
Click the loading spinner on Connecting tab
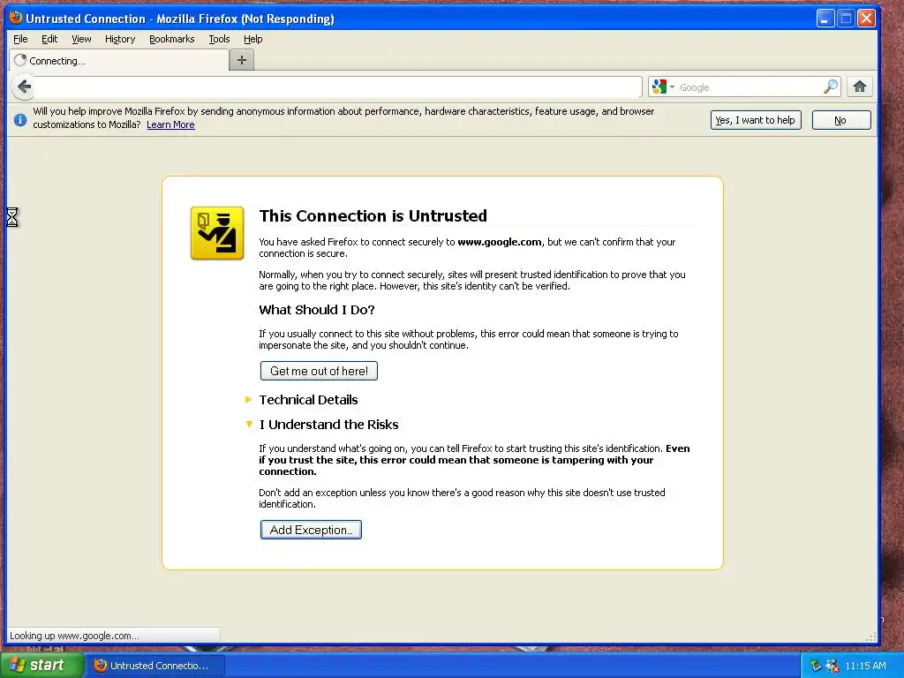coord(20,61)
